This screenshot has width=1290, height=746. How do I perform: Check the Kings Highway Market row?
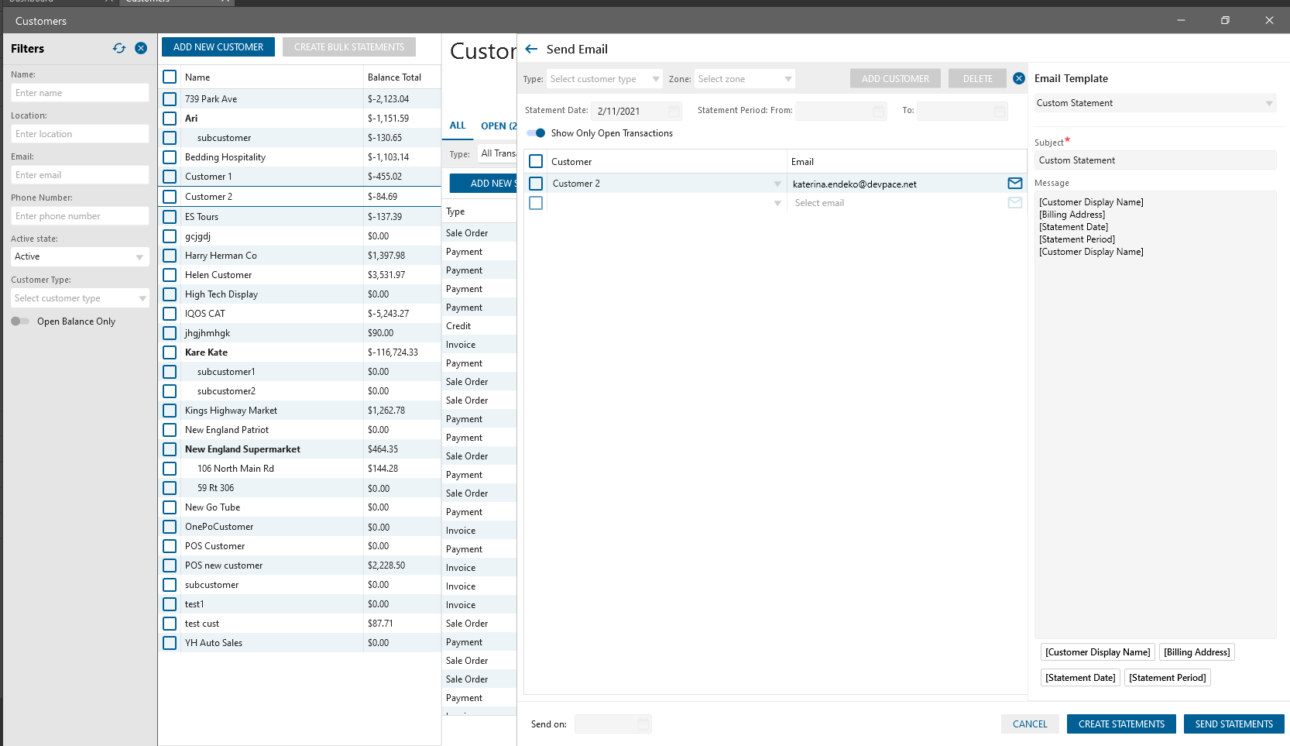tap(170, 411)
